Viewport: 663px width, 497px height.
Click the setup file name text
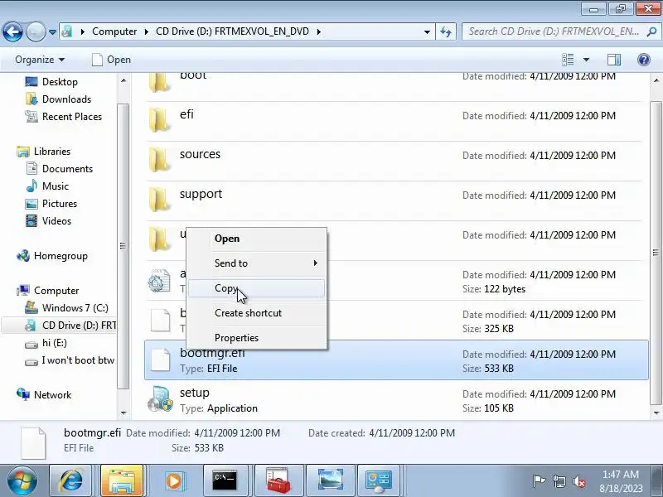(195, 393)
